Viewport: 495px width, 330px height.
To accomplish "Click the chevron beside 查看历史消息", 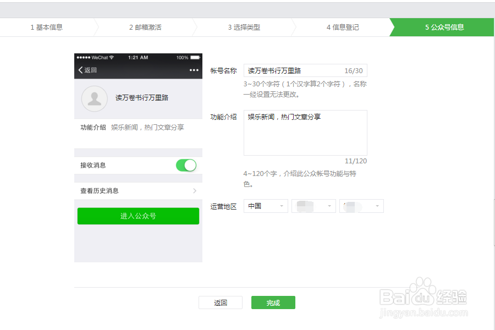I will click(x=195, y=190).
